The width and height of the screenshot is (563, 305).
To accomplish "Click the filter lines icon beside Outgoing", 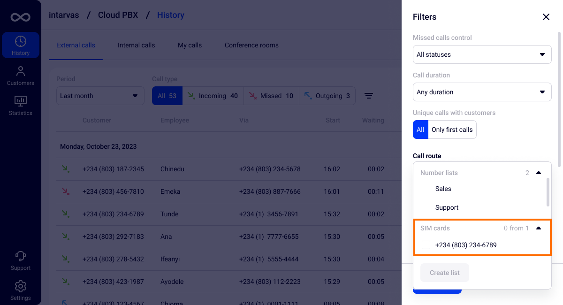I will click(x=369, y=96).
